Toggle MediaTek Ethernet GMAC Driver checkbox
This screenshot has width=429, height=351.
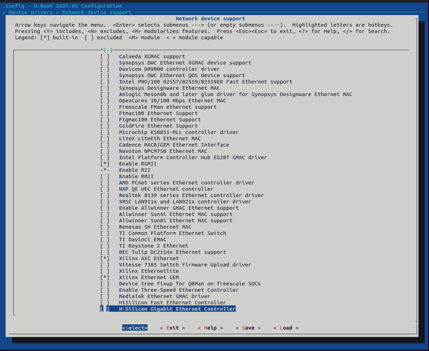pos(105,296)
